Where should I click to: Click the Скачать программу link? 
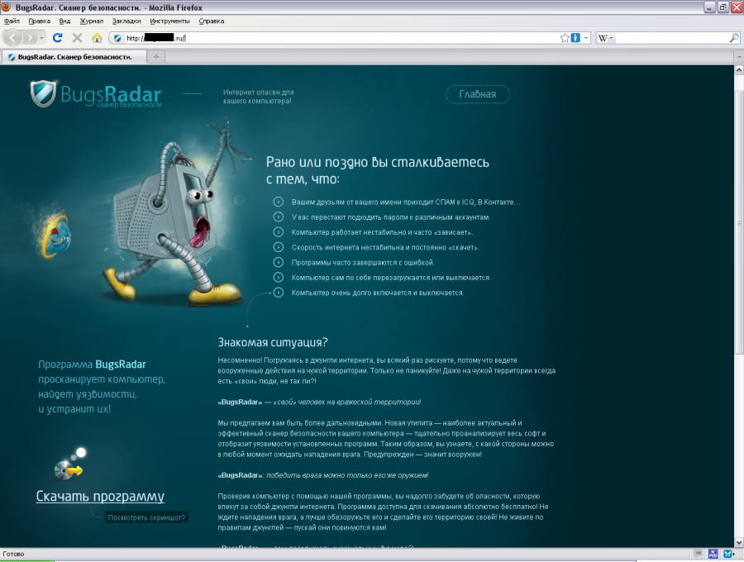(100, 497)
